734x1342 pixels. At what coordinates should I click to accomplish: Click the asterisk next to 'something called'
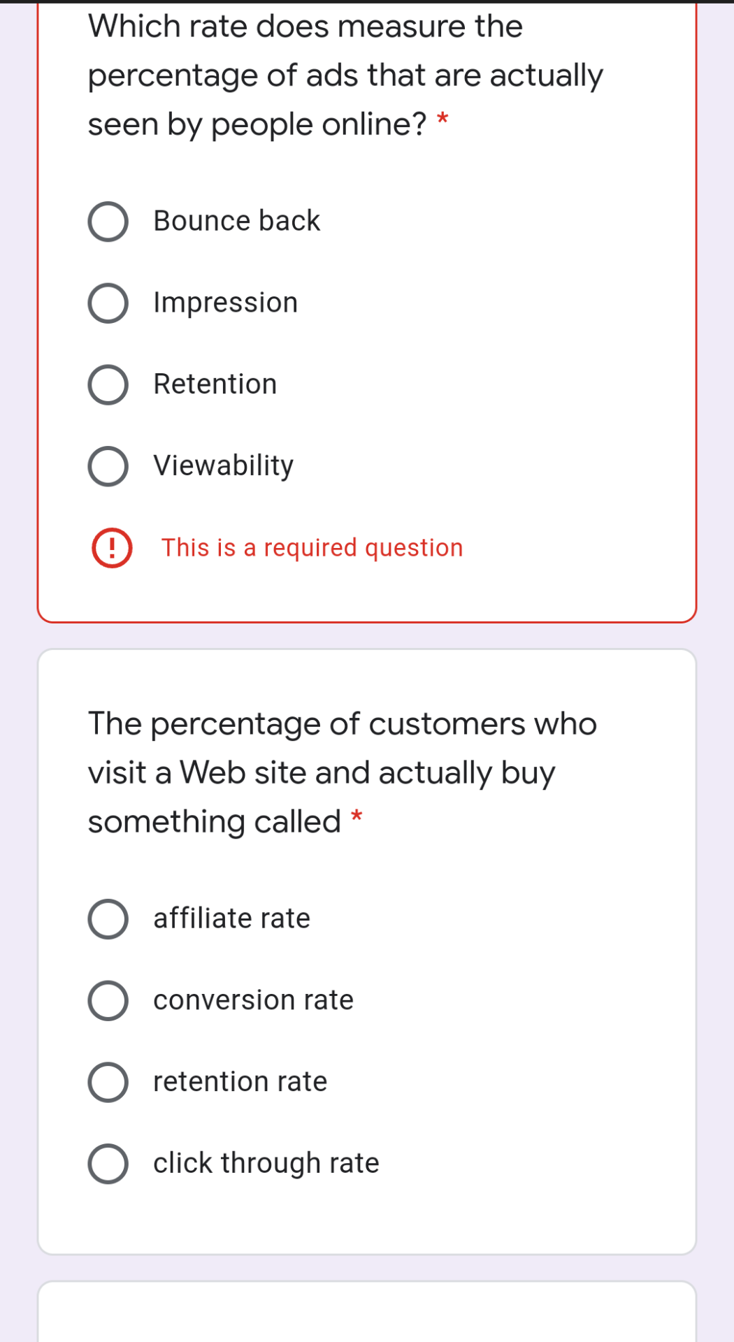(x=355, y=816)
